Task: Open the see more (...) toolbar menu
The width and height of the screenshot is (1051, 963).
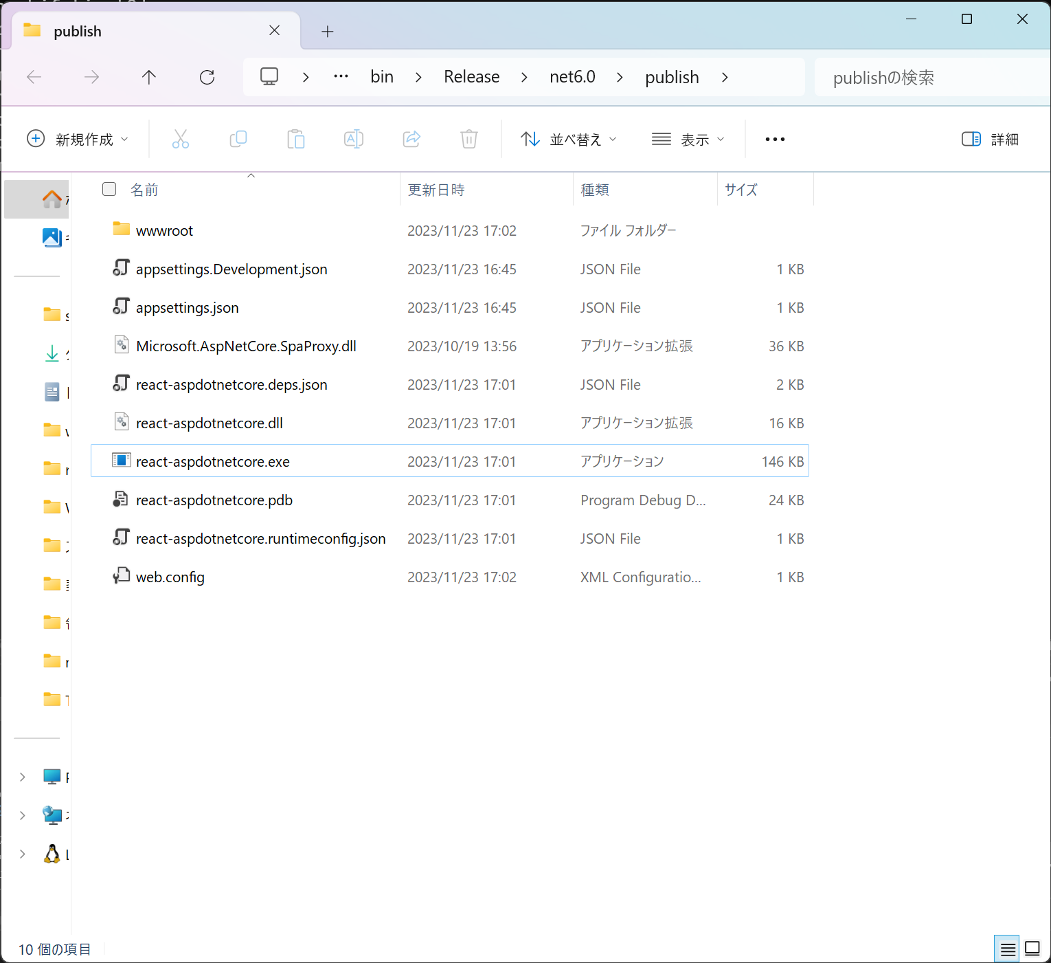Action: pyautogui.click(x=774, y=139)
